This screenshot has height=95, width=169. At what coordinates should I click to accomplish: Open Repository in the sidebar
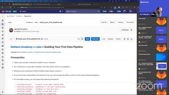pyautogui.click(x=3, y=24)
